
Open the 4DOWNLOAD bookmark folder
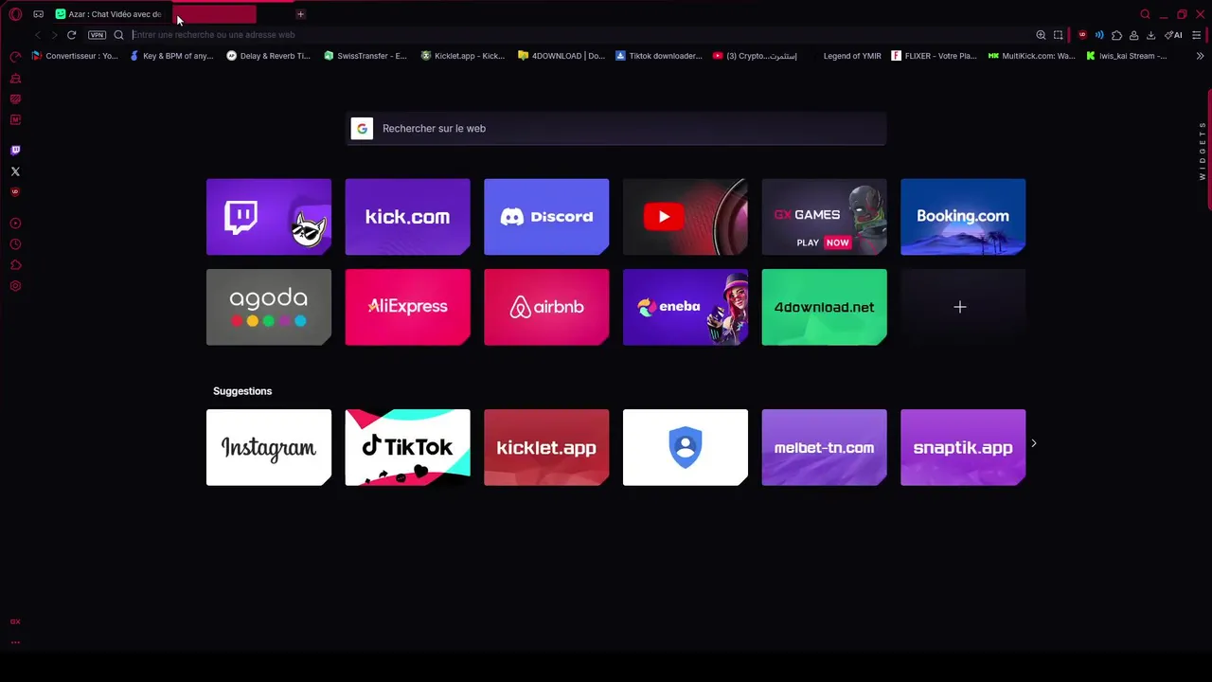click(561, 56)
